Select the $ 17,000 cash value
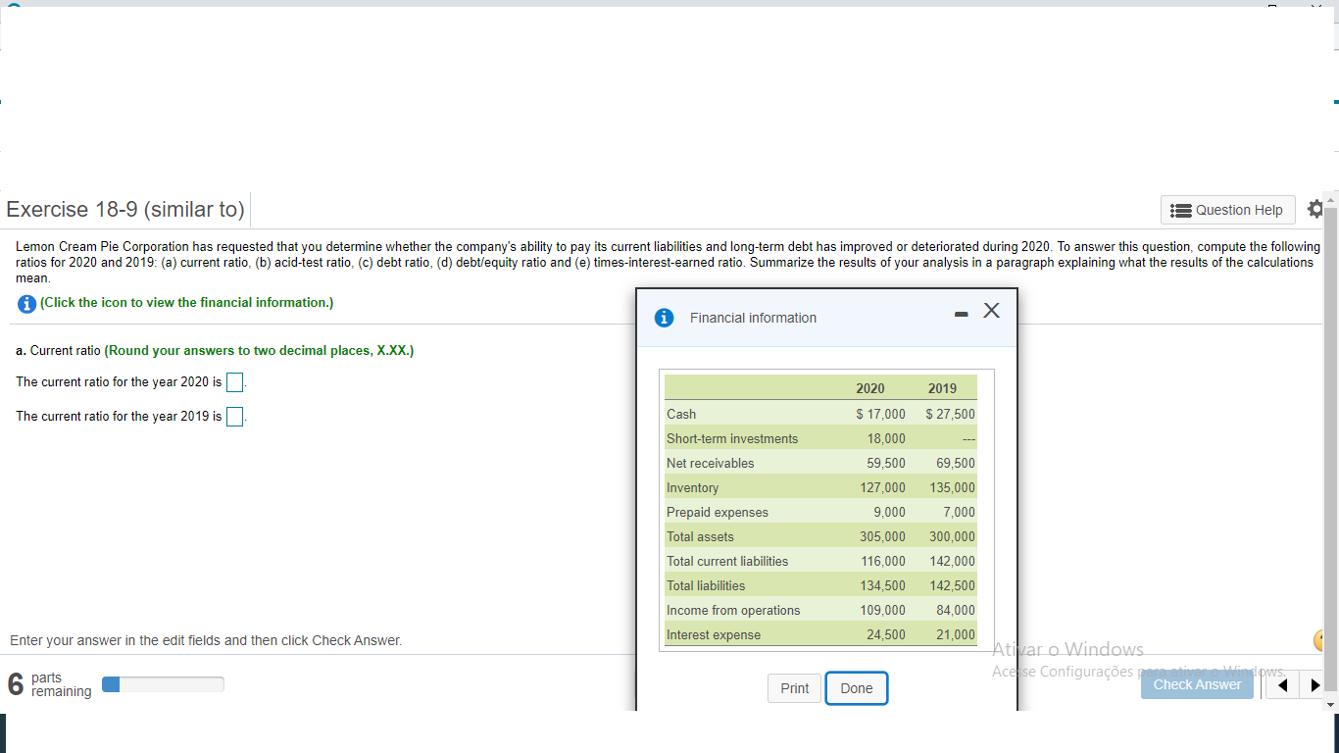The width and height of the screenshot is (1339, 753). (x=880, y=414)
